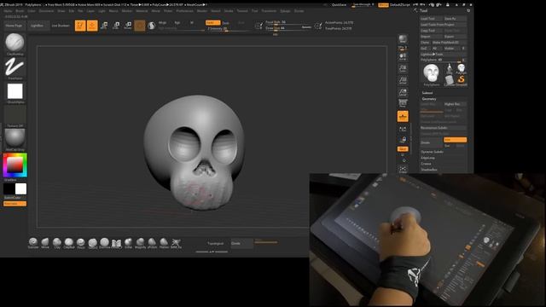This screenshot has width=546, height=307.
Task: Click the Z Intensity slider
Action: pyautogui.click(x=228, y=29)
